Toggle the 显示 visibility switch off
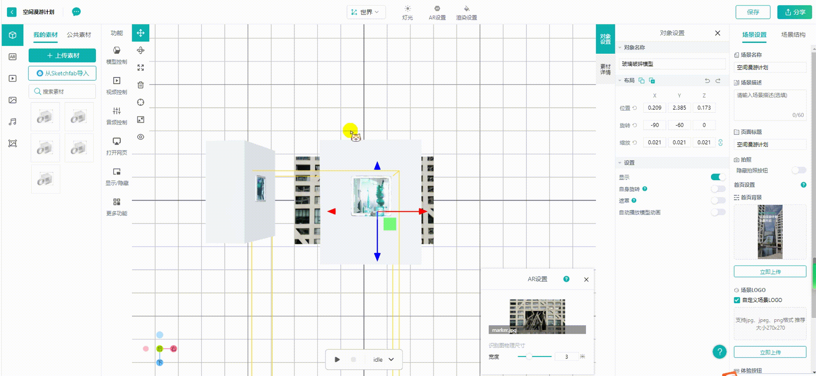This screenshot has height=376, width=816. coord(718,177)
